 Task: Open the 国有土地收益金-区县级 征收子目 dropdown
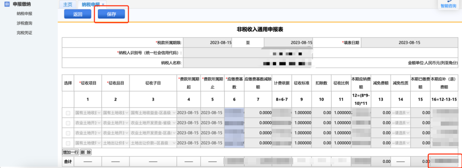pyautogui.click(x=153, y=113)
